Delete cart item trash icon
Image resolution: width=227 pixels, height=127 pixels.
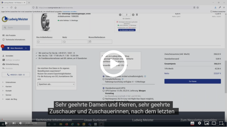pyautogui.click(x=137, y=15)
